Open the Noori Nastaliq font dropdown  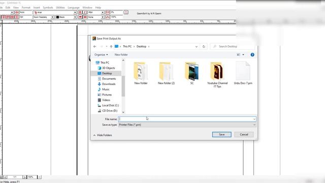click(x=52, y=17)
